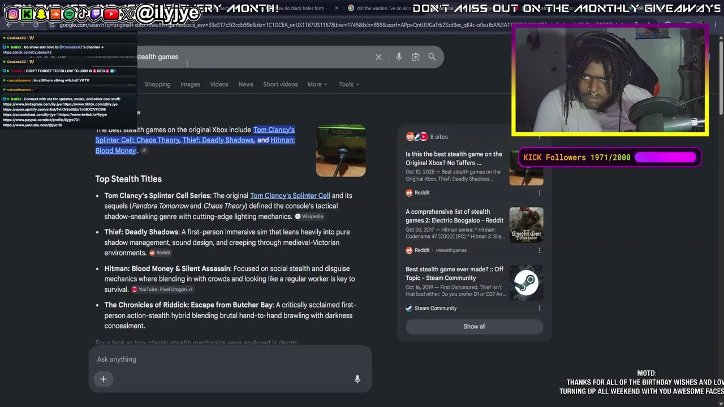
Task: Click the 'Oct 16, 2019' result date
Action: tap(421, 287)
